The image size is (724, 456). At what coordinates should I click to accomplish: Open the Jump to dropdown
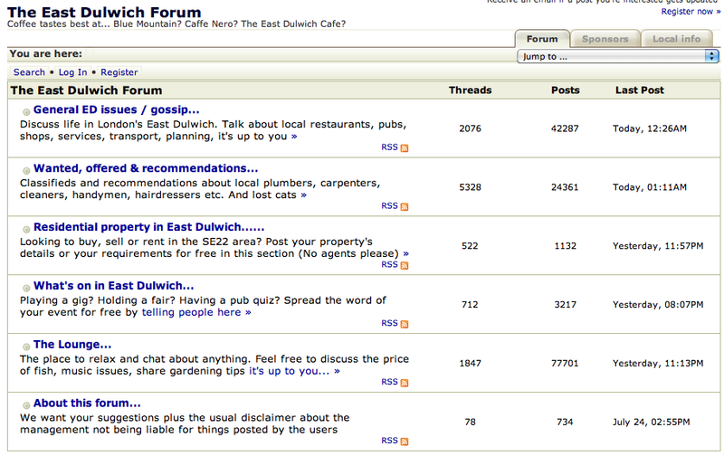point(618,56)
